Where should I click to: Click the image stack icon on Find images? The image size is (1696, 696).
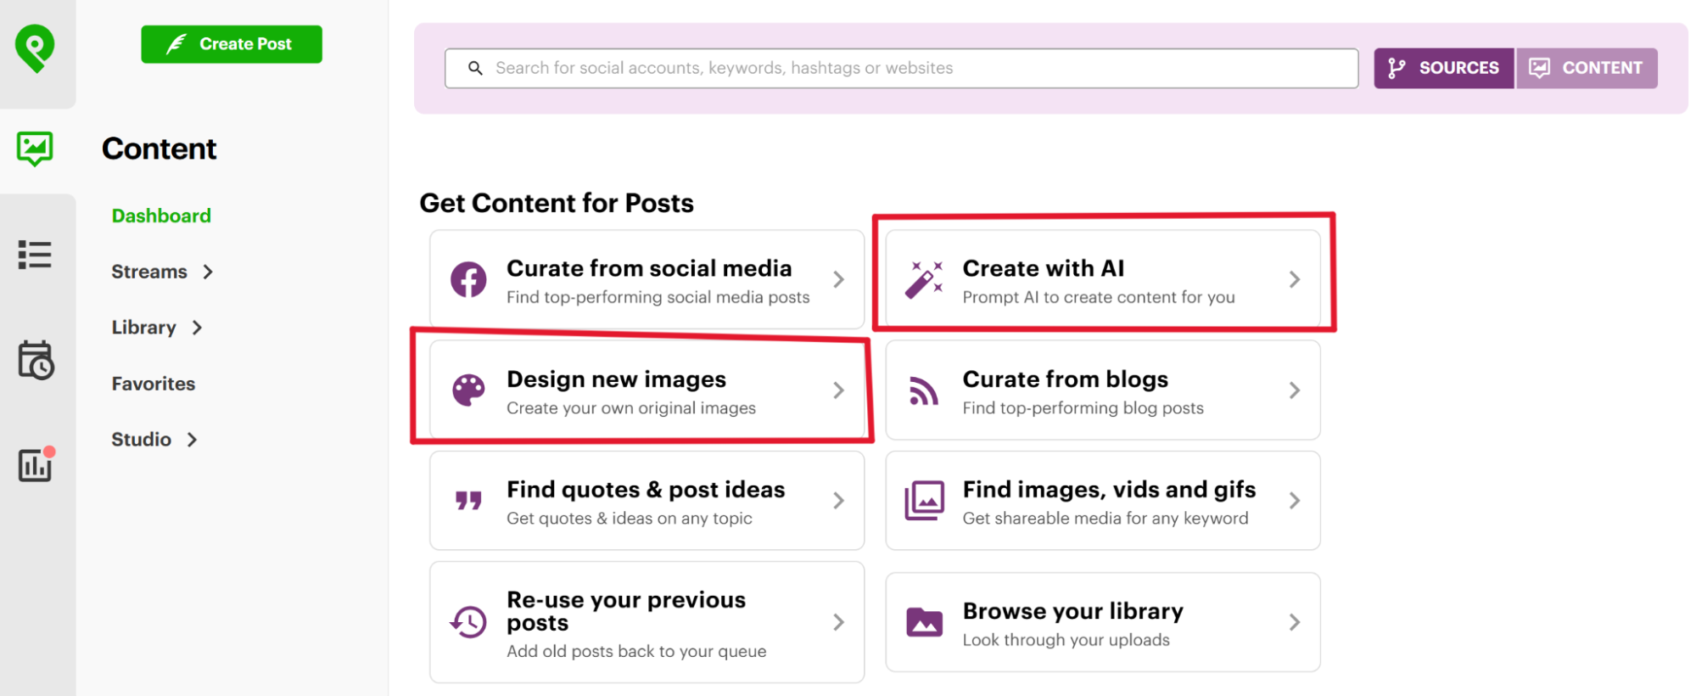click(924, 501)
